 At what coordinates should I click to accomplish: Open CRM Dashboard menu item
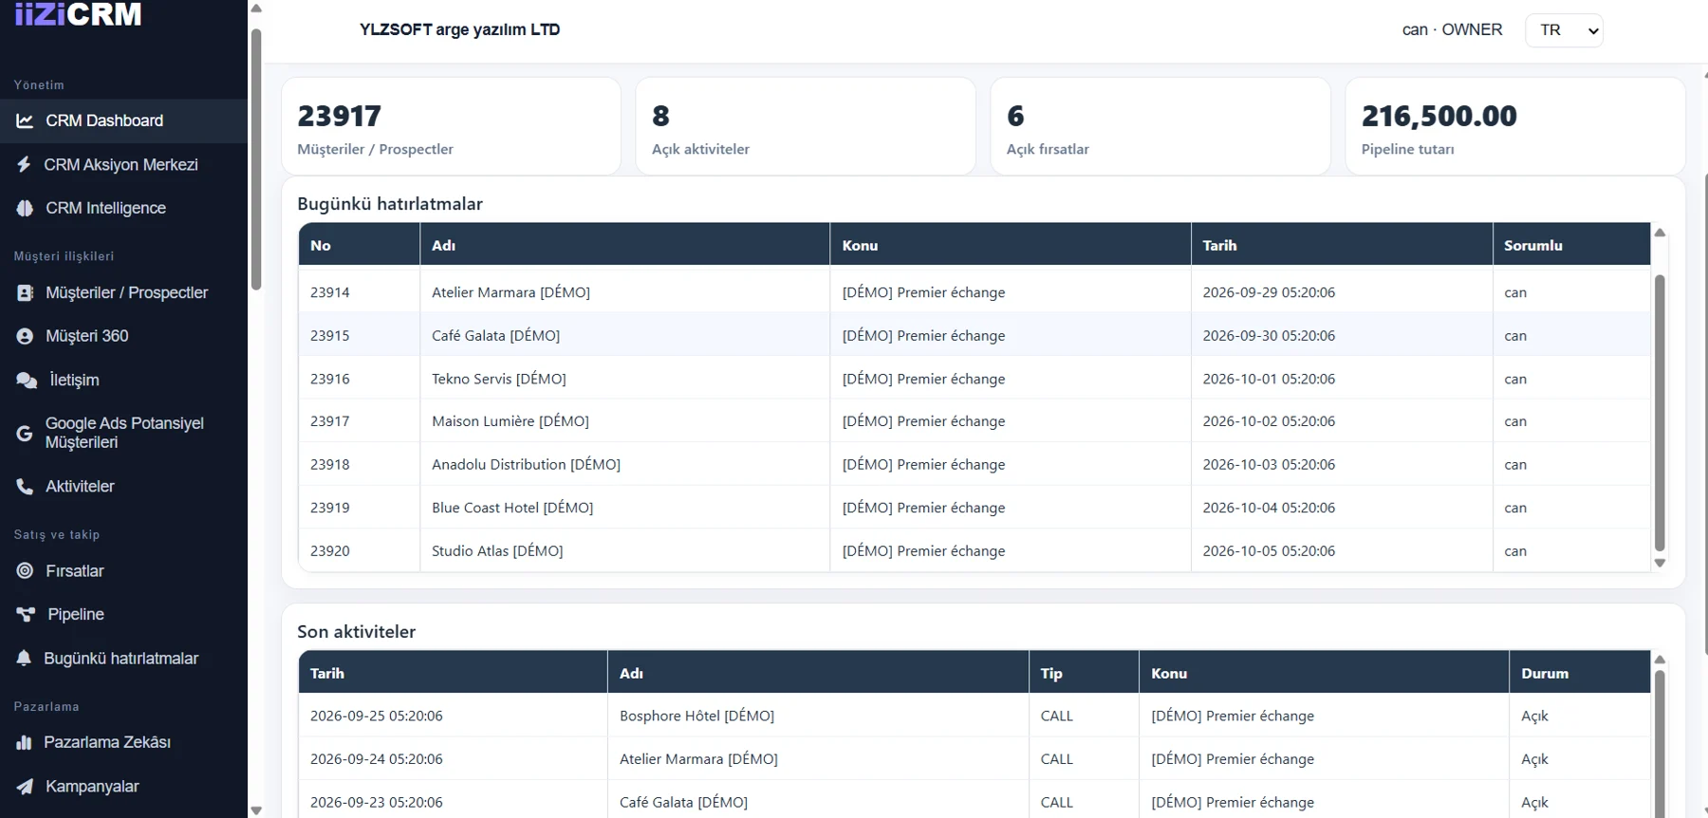(123, 121)
